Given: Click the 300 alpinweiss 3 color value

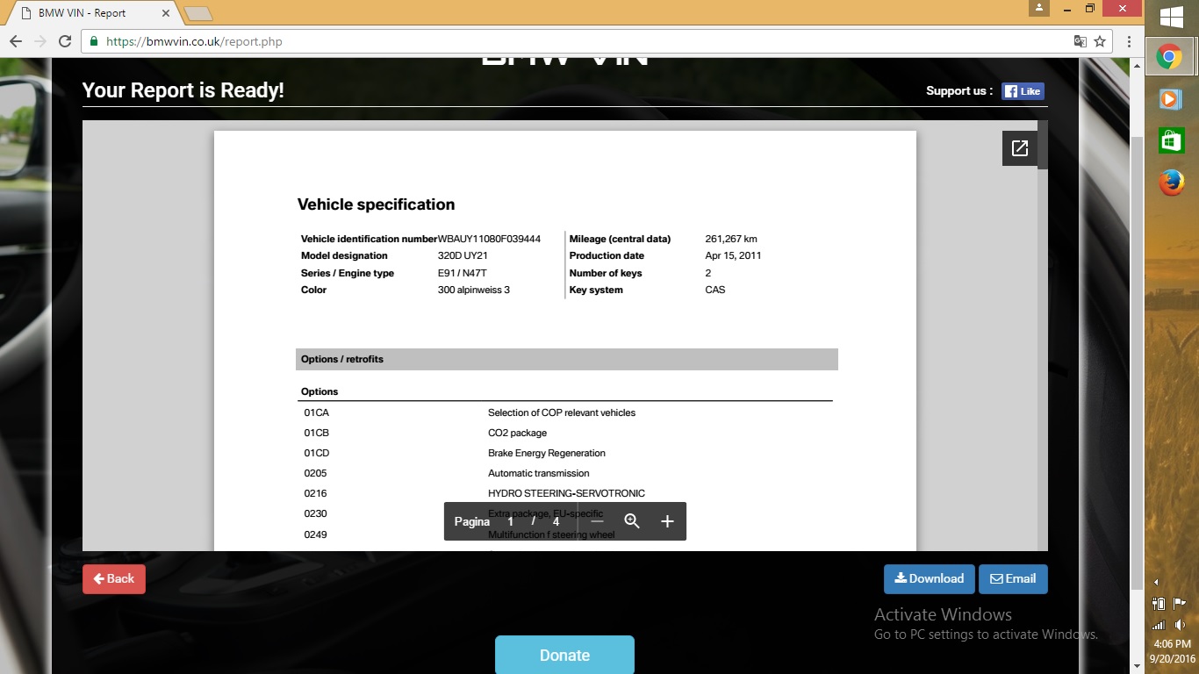Looking at the screenshot, I should [474, 290].
